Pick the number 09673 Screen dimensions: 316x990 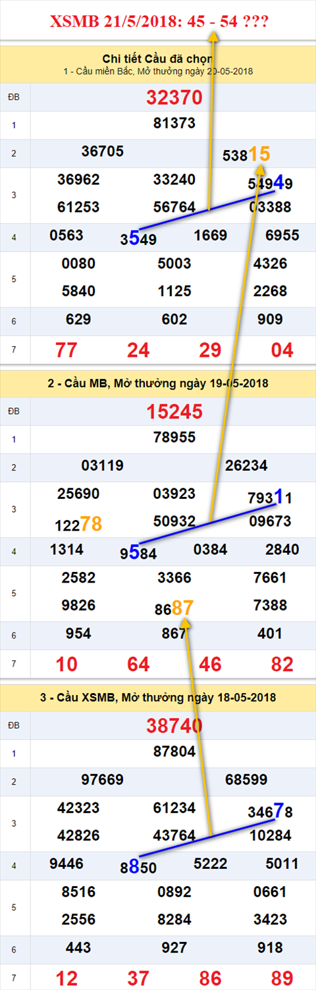click(x=271, y=521)
